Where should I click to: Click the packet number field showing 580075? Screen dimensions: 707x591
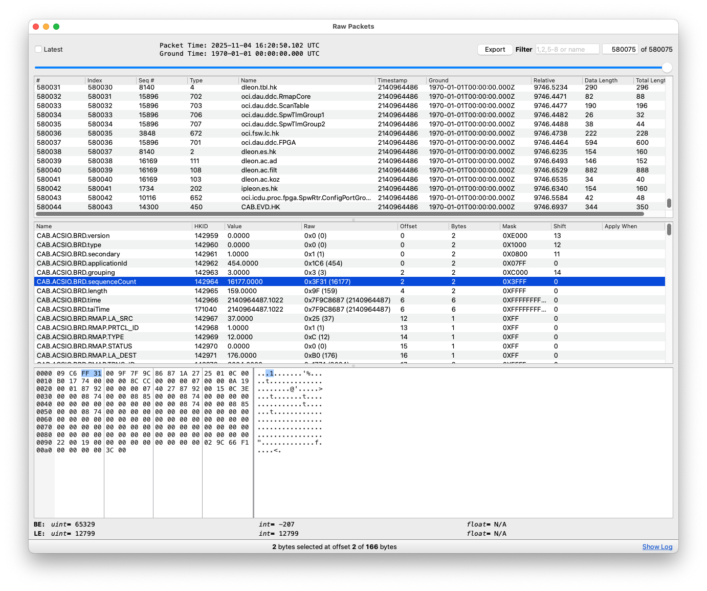point(620,50)
